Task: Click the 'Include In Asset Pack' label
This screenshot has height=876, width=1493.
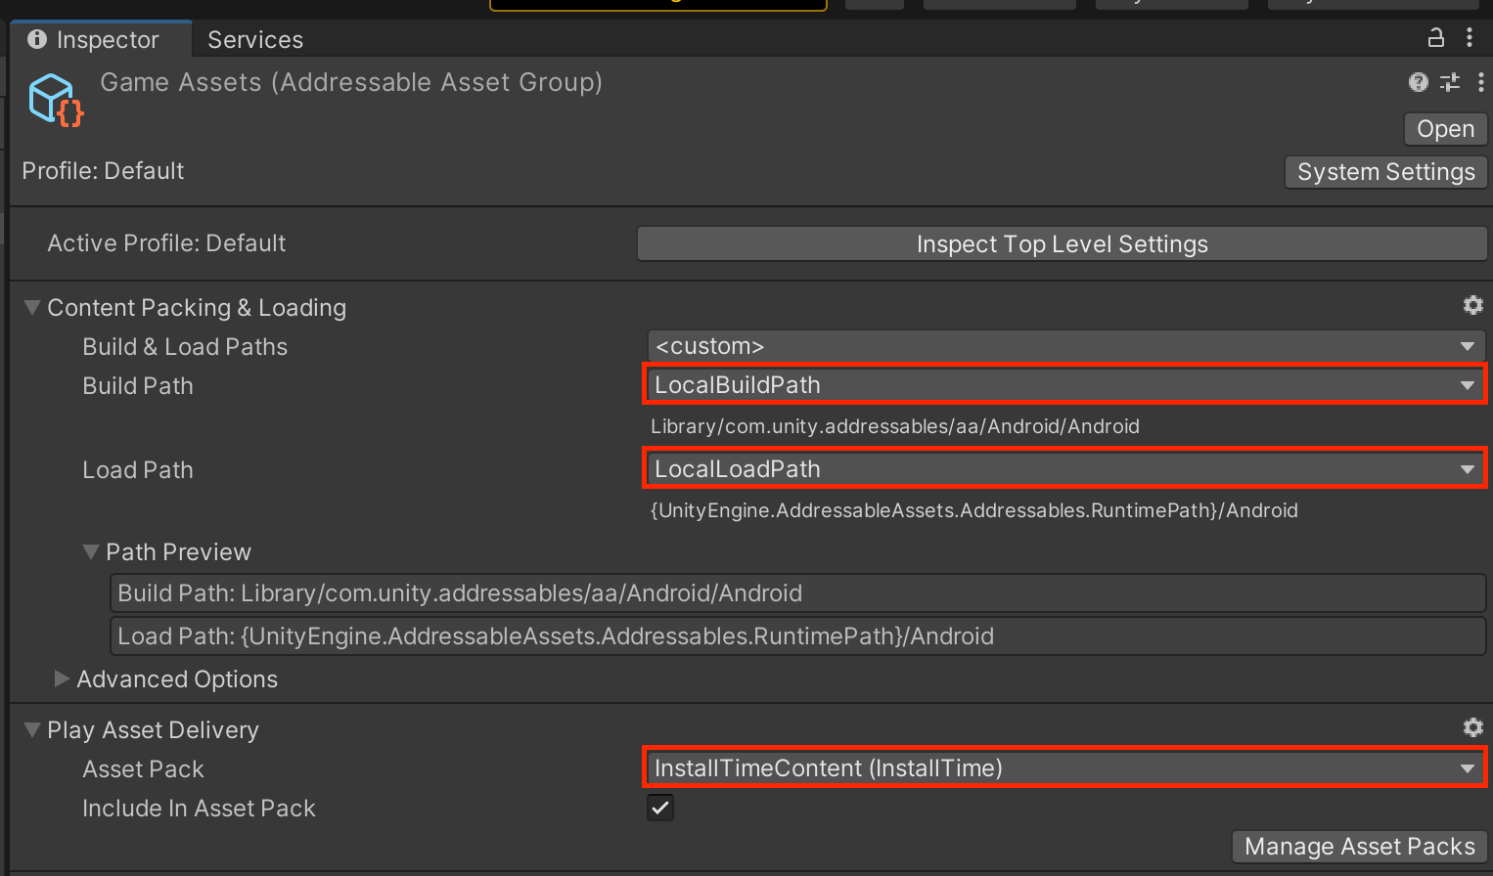Action: tap(199, 809)
